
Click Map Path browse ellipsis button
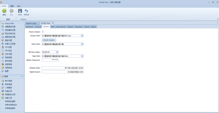(82, 56)
